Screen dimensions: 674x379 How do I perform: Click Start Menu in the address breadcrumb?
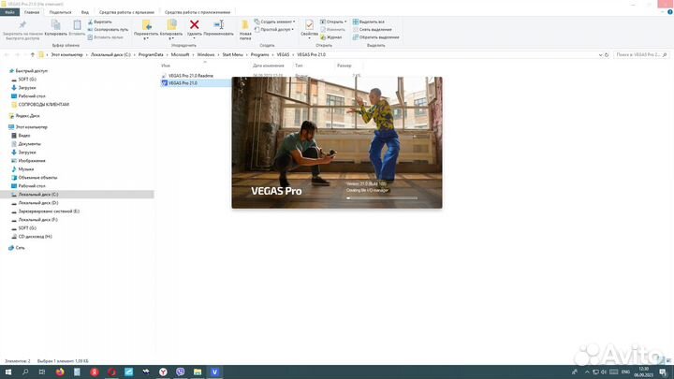point(232,54)
